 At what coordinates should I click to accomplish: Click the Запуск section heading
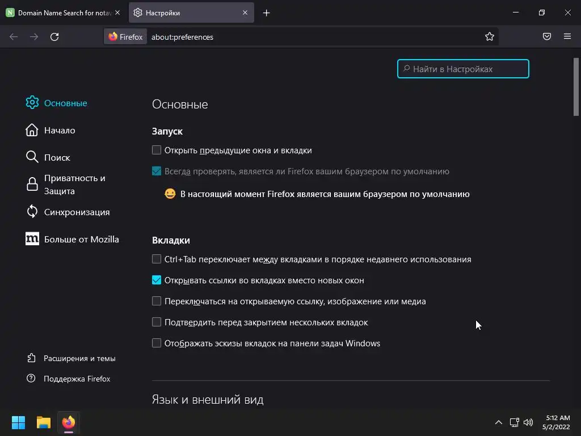coord(167,131)
